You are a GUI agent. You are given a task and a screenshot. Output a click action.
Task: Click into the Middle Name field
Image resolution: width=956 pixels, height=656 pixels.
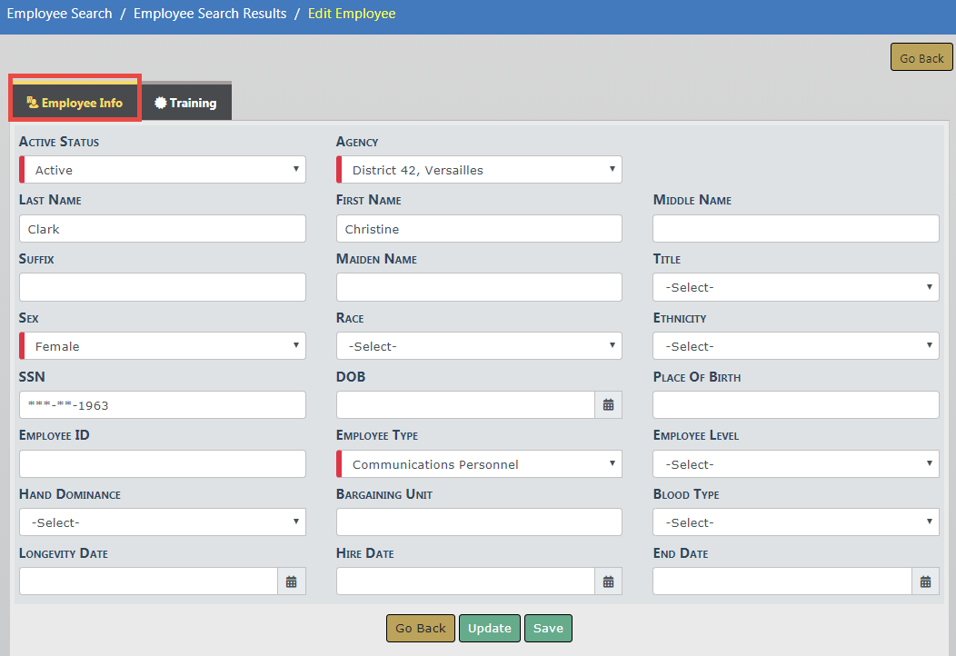click(795, 229)
